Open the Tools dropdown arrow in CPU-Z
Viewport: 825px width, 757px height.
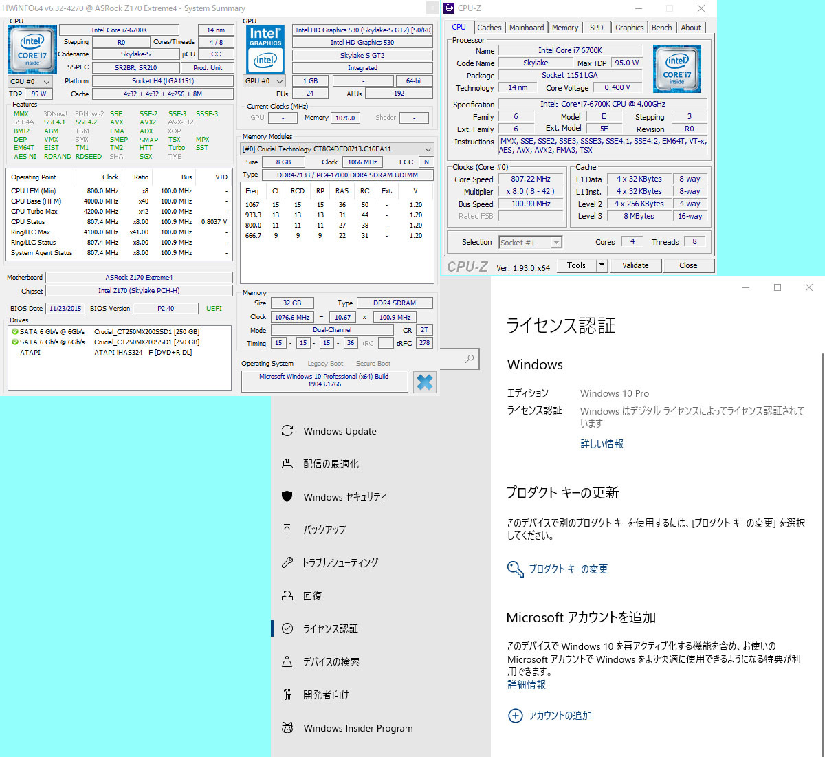[602, 265]
